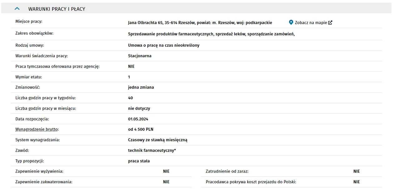Click the Miejsce pracy label
This screenshot has width=393, height=196.
click(x=29, y=21)
